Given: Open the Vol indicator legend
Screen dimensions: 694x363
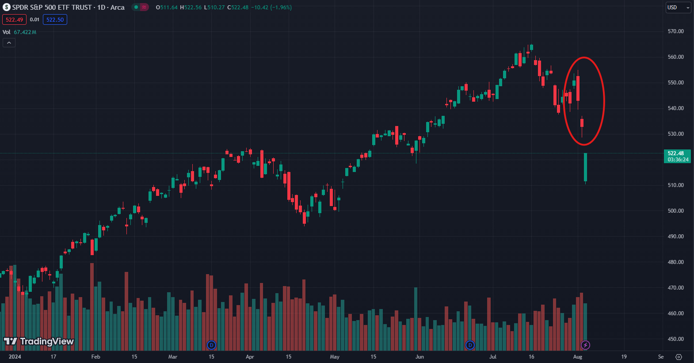Looking at the screenshot, I should tap(7, 32).
